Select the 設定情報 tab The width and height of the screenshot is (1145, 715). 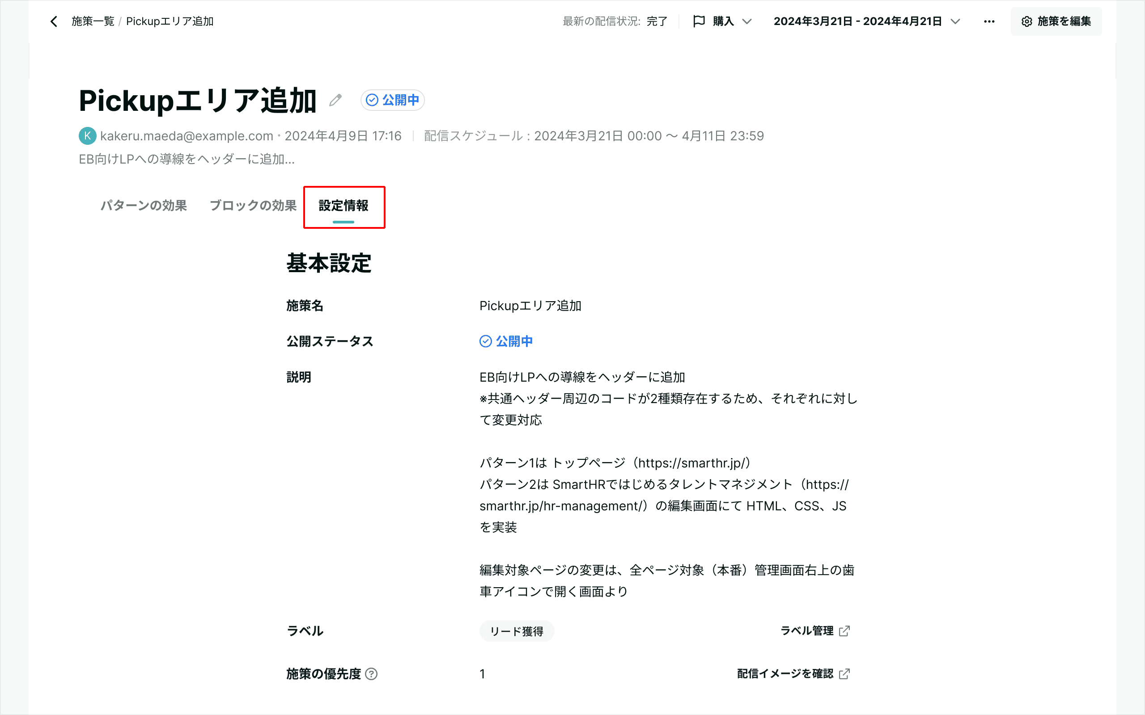tap(343, 206)
